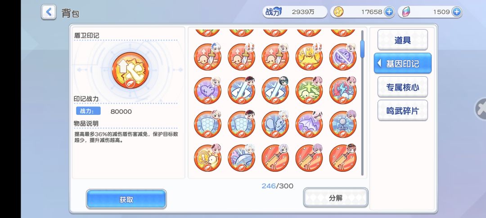Select the 基因印记 tab
This screenshot has height=218, width=486.
[x=403, y=63]
